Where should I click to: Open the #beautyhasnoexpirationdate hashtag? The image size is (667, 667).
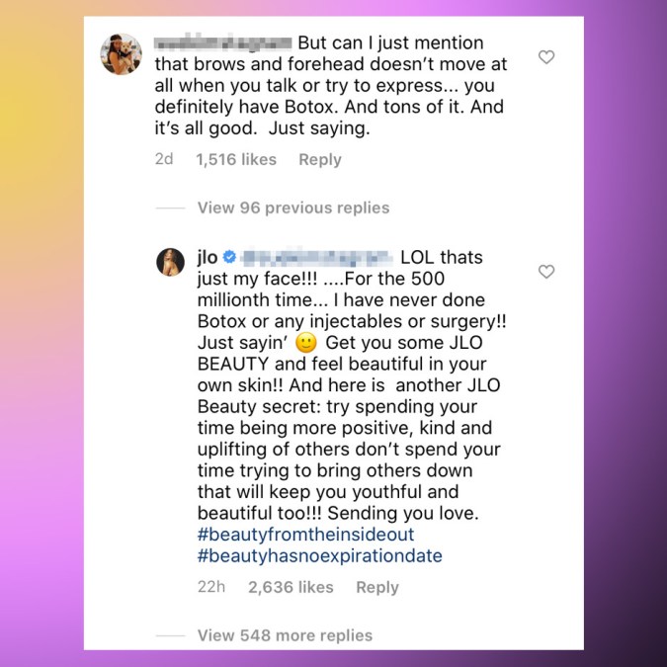tap(319, 555)
